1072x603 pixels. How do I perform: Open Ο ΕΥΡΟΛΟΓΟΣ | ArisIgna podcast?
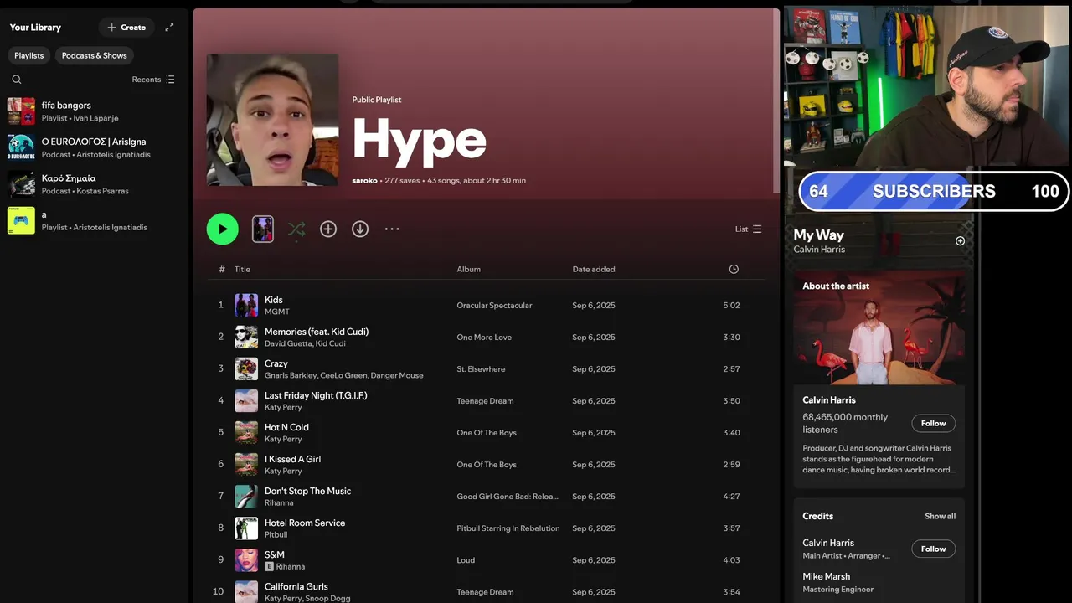tap(92, 147)
